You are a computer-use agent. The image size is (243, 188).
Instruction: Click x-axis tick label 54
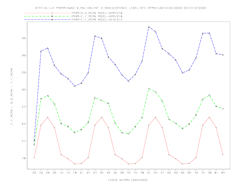156,173
